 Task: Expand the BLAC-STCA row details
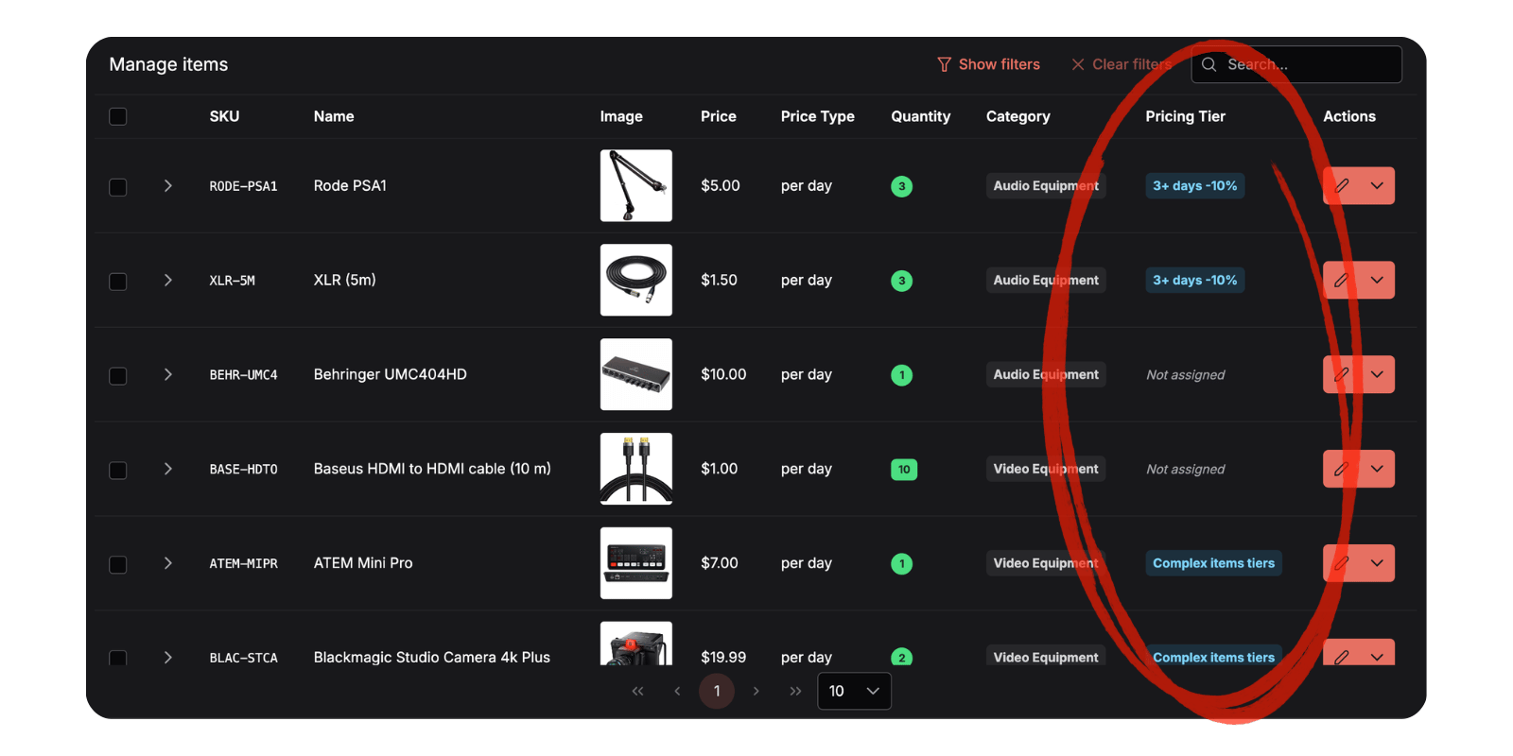pyautogui.click(x=167, y=657)
